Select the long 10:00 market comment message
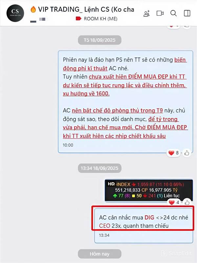 pos(125,102)
